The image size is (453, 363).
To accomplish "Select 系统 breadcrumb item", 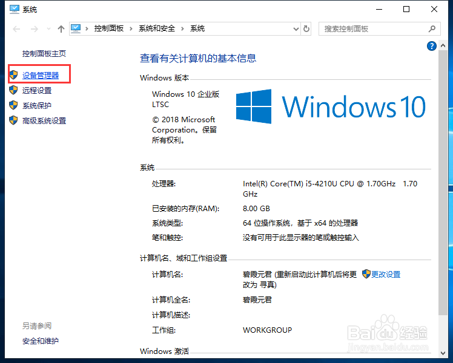I will [x=197, y=28].
